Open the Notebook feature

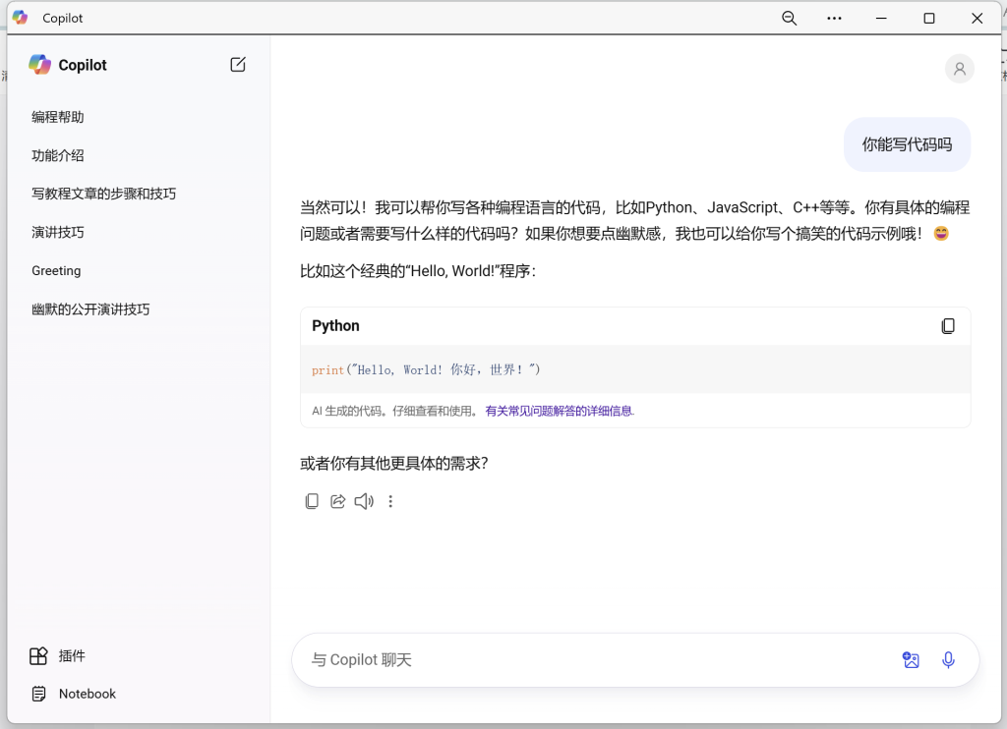[72, 694]
